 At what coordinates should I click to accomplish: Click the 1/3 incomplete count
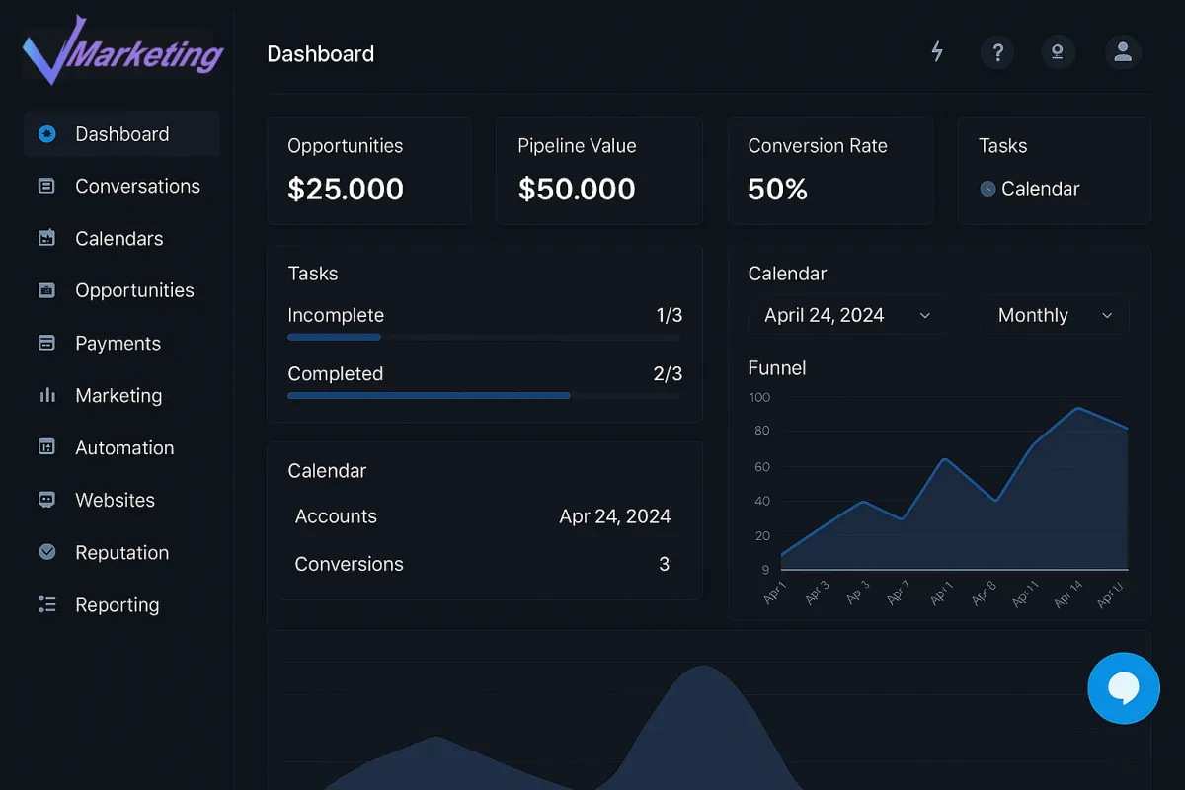click(670, 315)
